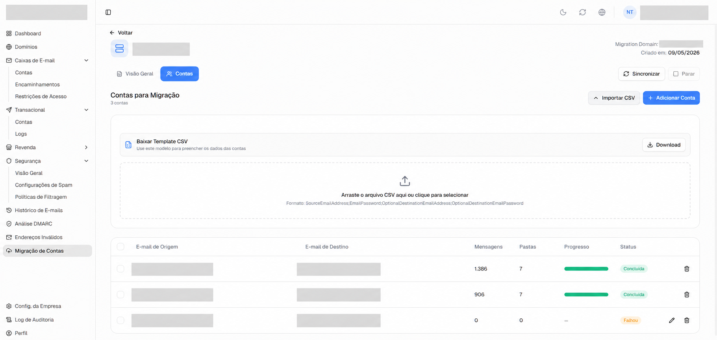Click progress bar of 1.386 messages row
This screenshot has height=340, width=717.
pos(586,269)
